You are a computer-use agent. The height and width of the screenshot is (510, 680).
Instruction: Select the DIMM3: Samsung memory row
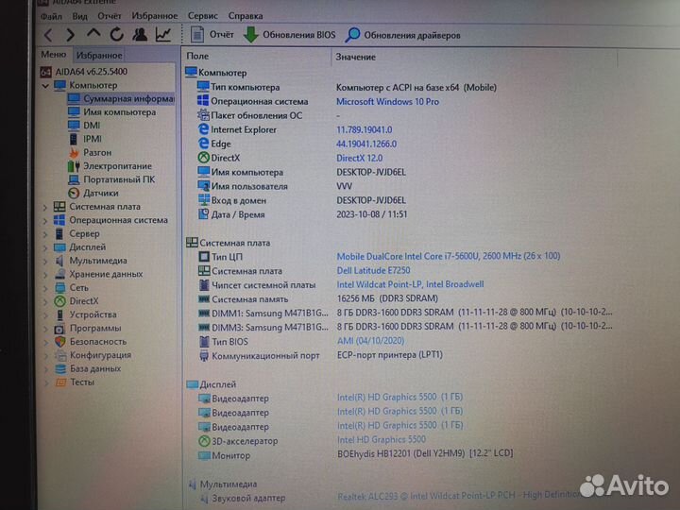click(x=405, y=327)
